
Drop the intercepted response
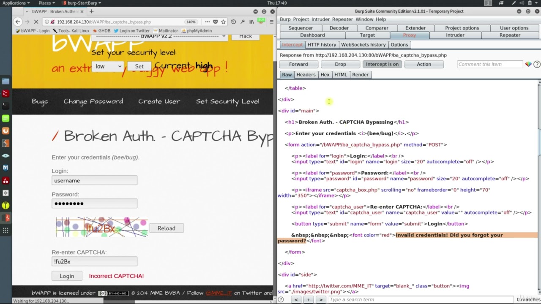tap(340, 64)
